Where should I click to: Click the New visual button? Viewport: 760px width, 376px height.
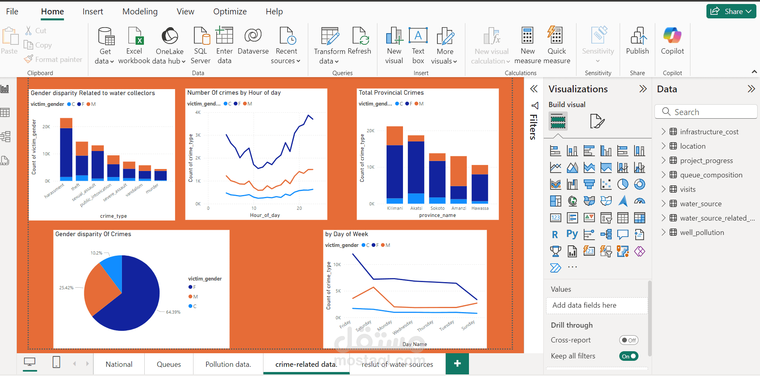tap(394, 46)
